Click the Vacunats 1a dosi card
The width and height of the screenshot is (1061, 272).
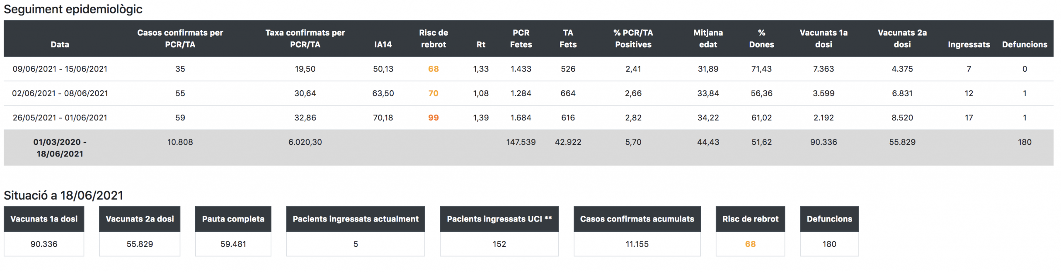click(44, 231)
